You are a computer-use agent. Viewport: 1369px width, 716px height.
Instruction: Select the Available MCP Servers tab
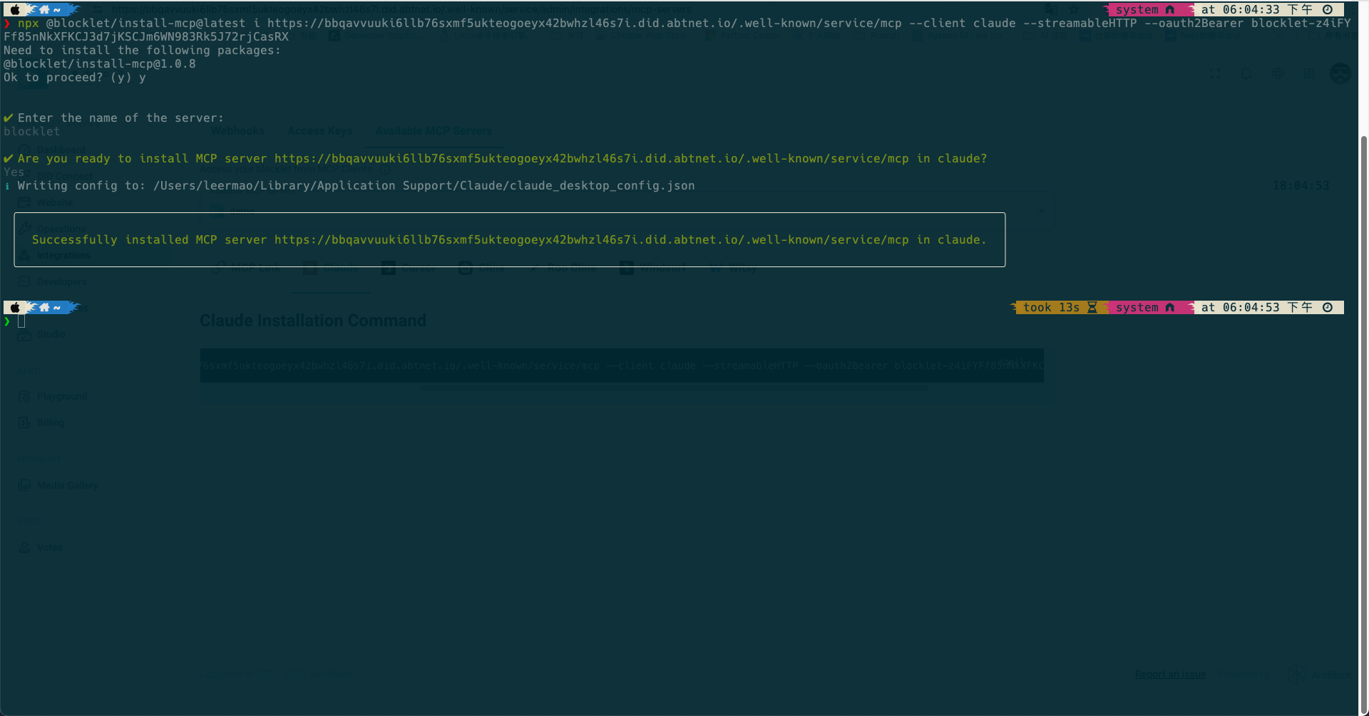434,131
